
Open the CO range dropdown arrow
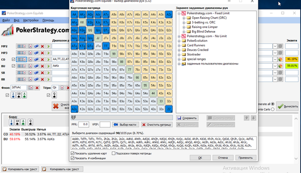click(x=275, y=59)
